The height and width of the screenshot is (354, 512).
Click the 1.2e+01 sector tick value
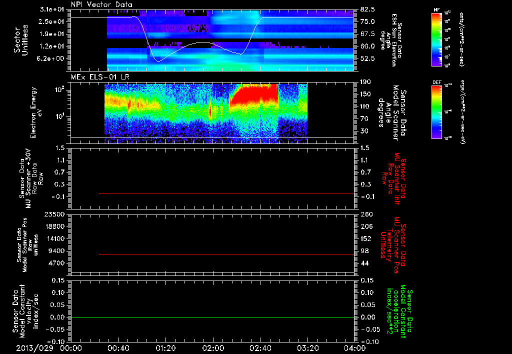[x=52, y=46]
